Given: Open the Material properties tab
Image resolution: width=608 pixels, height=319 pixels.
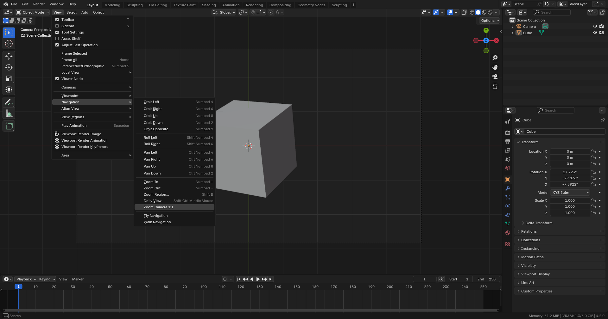Looking at the screenshot, I should [508, 233].
